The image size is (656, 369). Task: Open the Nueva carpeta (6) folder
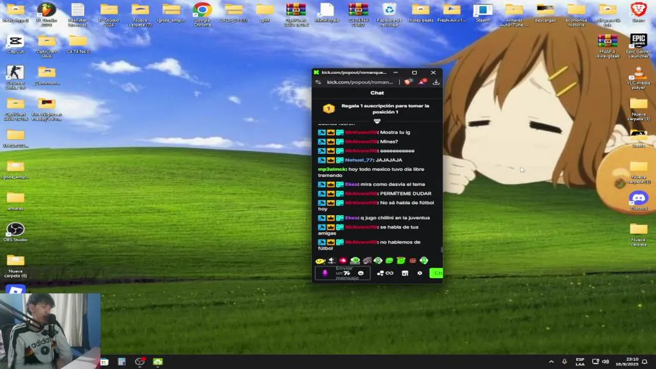click(15, 266)
